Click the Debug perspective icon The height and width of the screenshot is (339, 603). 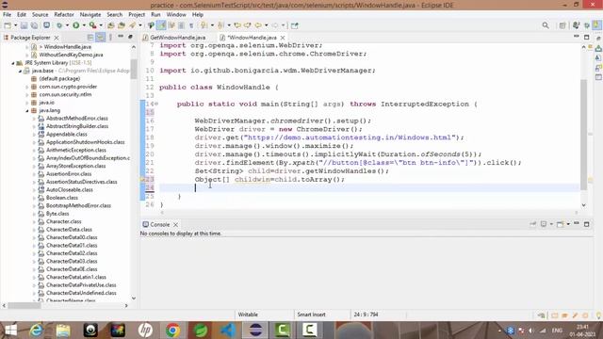point(586,25)
